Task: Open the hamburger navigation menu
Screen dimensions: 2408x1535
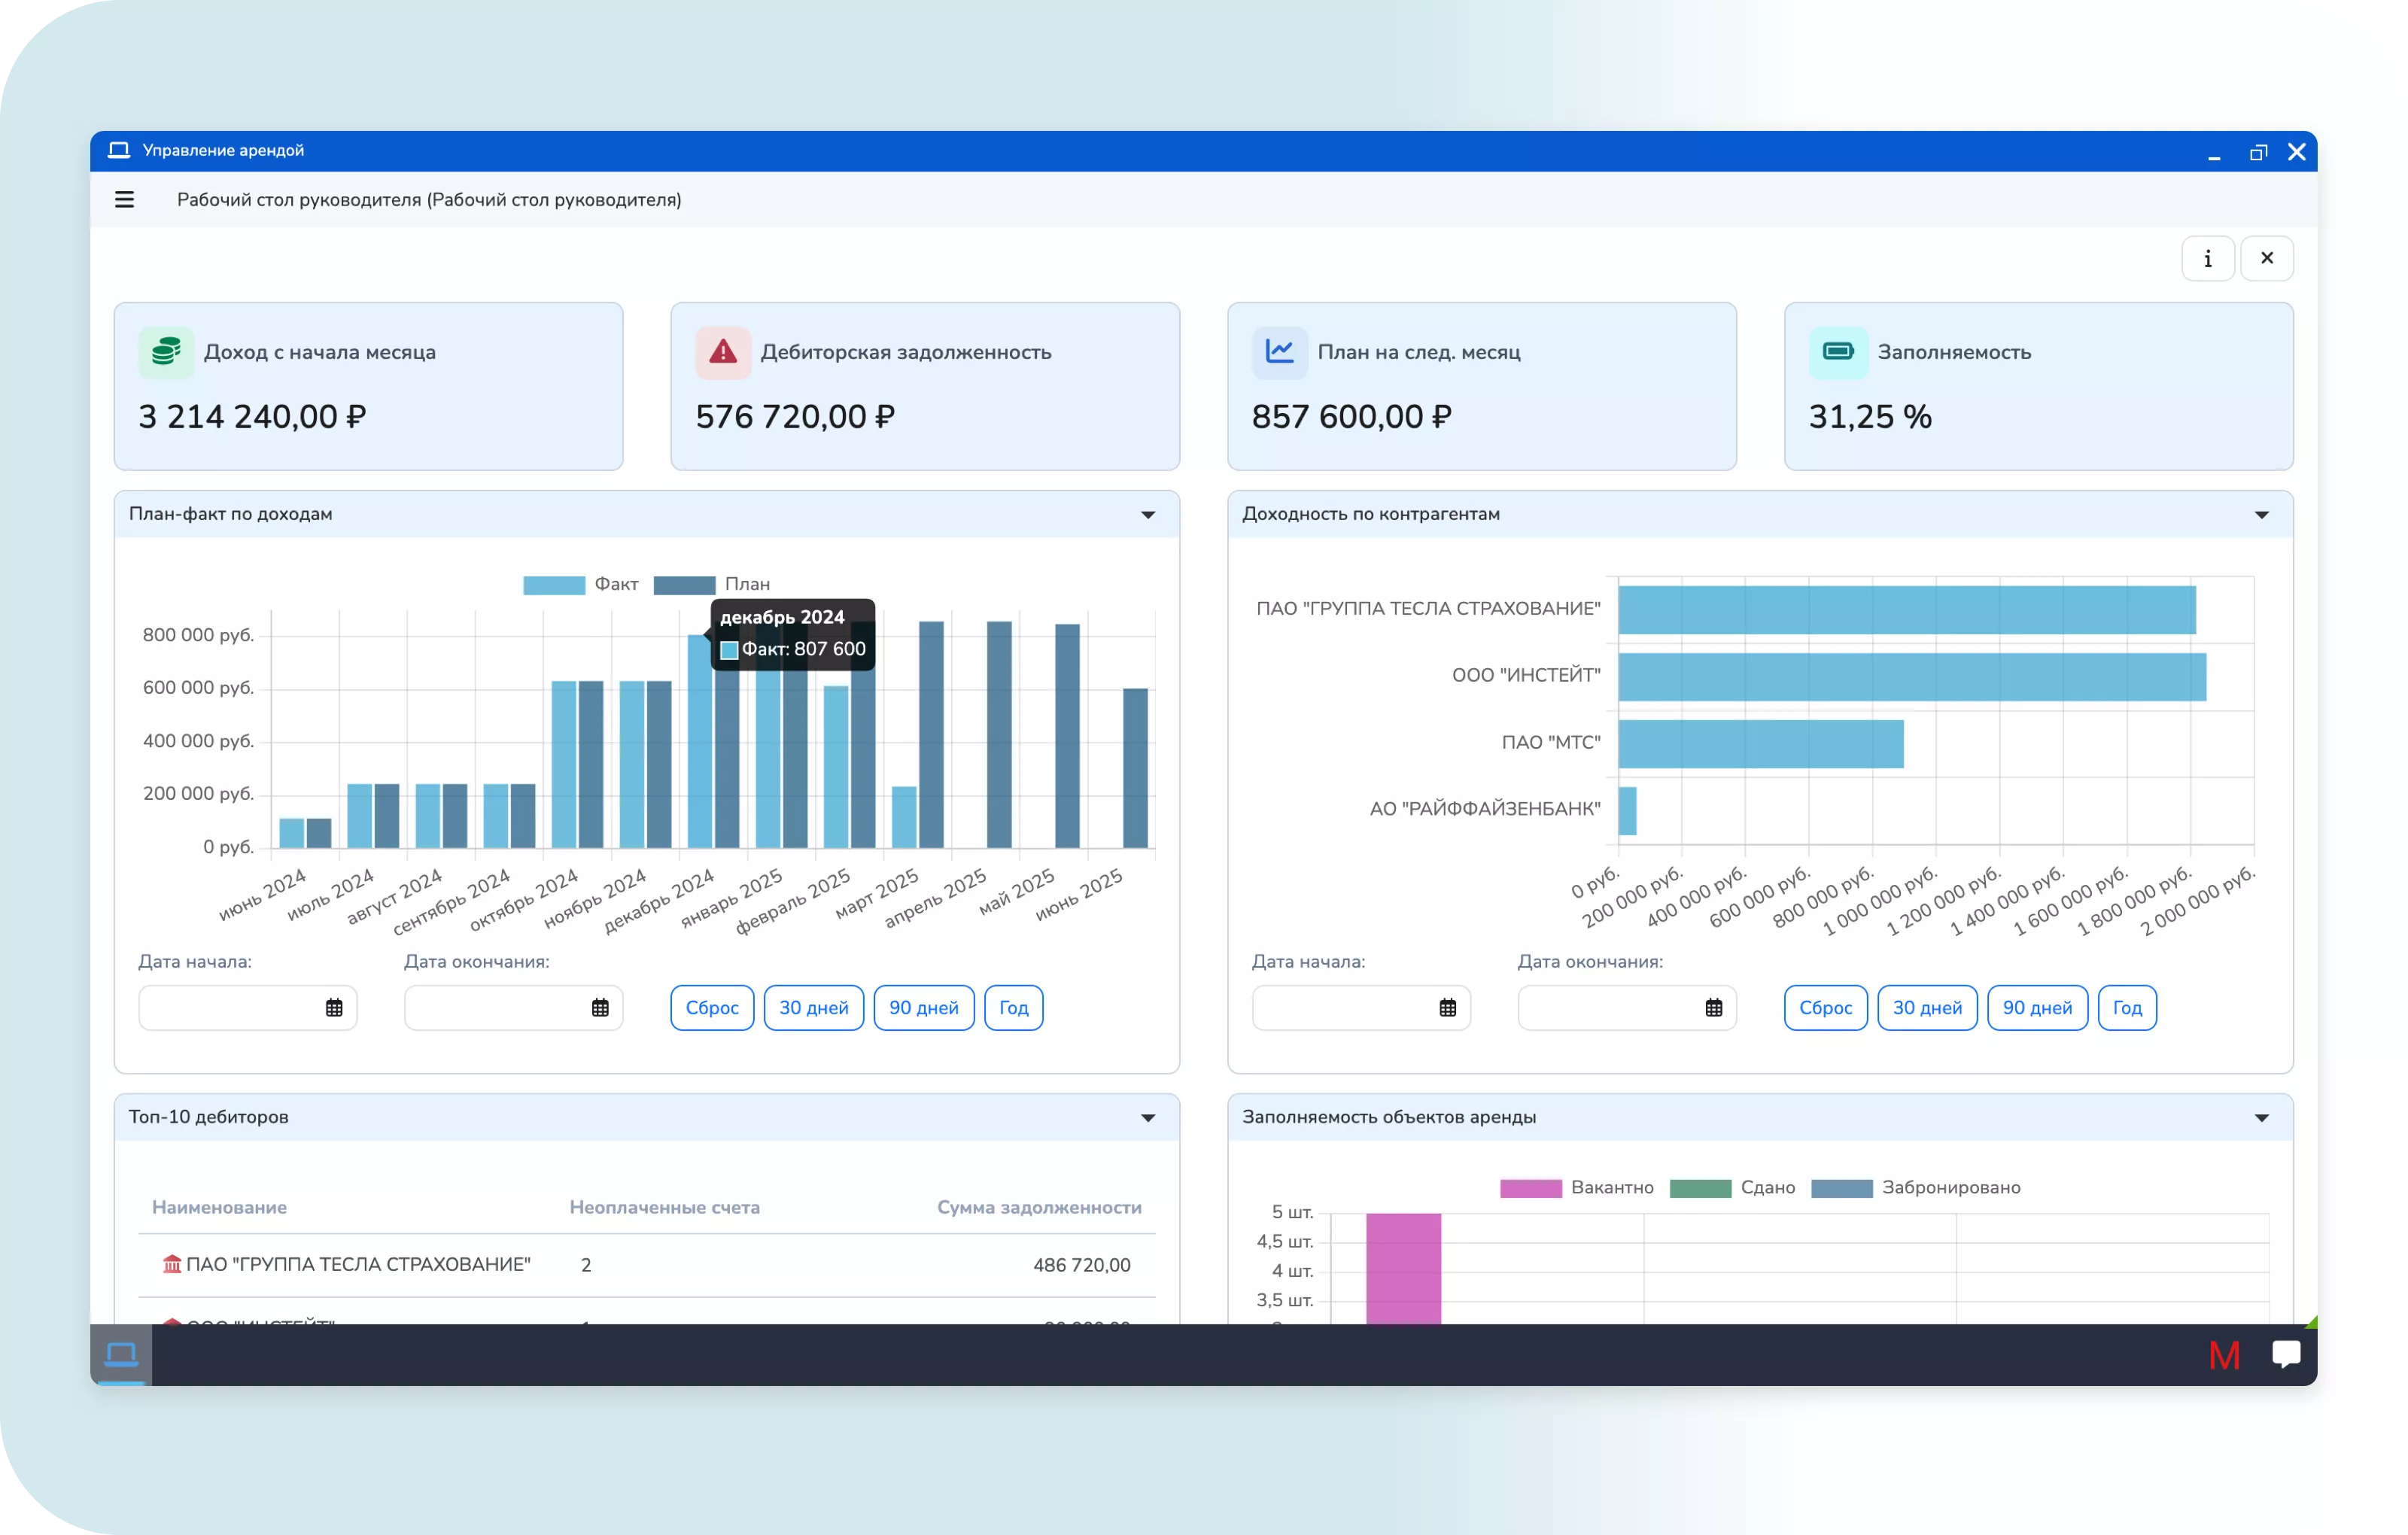Action: [124, 200]
